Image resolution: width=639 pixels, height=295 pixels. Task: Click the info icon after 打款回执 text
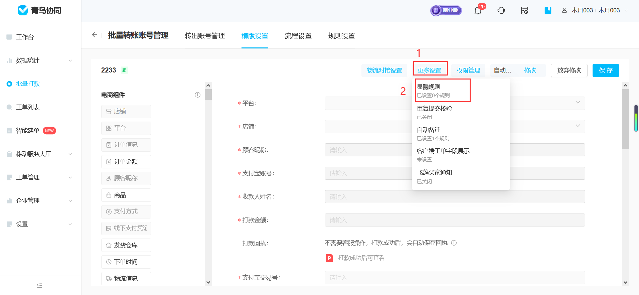pos(454,243)
